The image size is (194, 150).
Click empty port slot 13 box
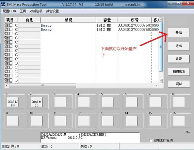[x=108, y=121]
